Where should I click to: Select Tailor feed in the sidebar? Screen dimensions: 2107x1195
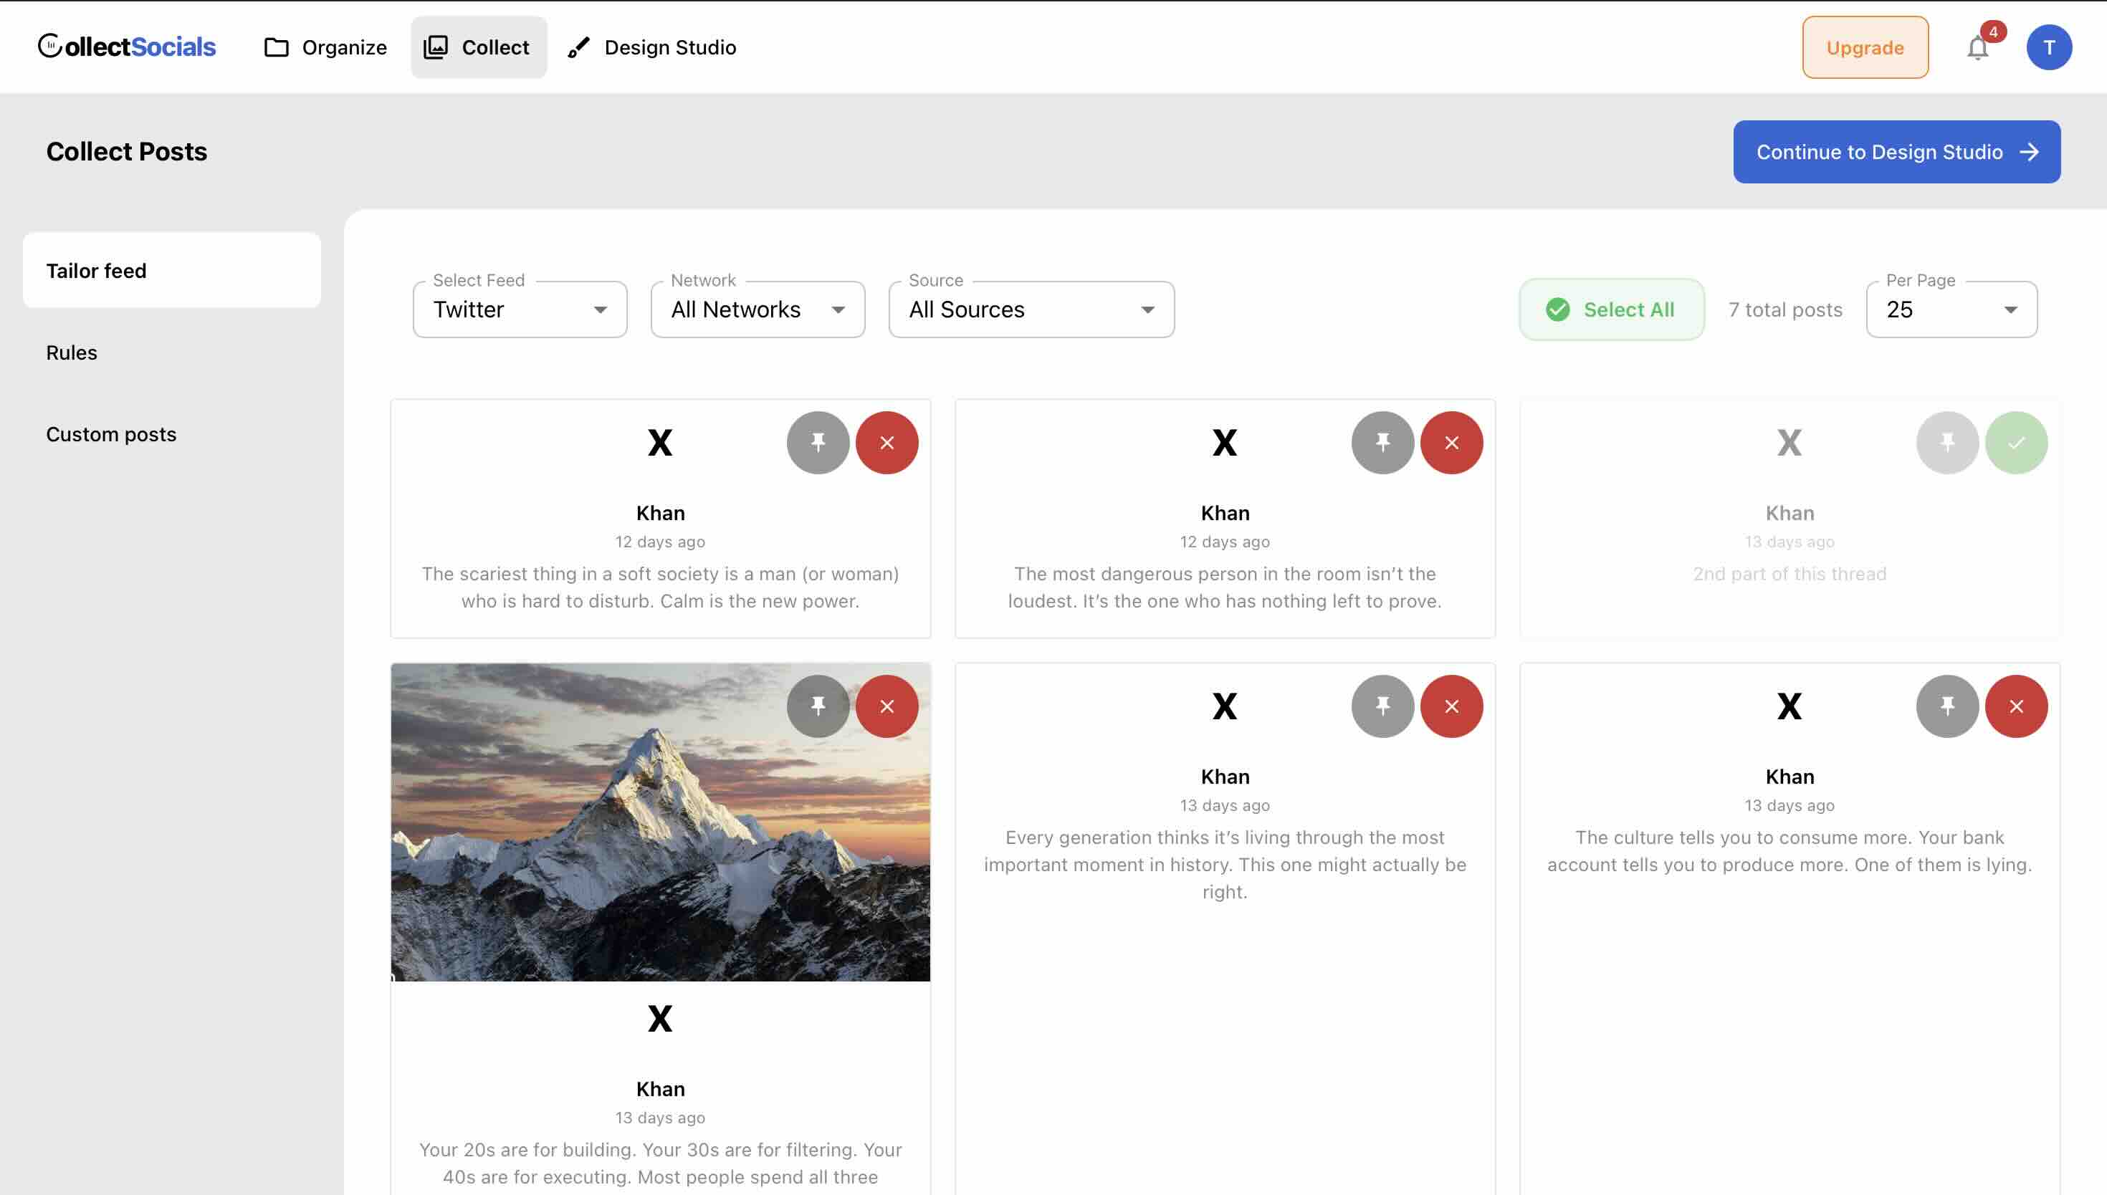tap(171, 270)
